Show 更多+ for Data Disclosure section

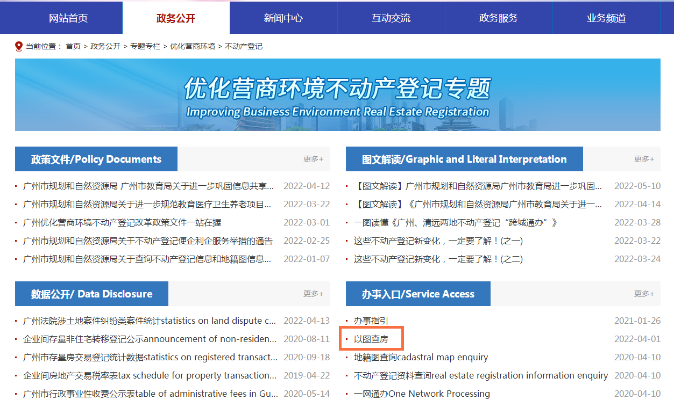coord(313,294)
